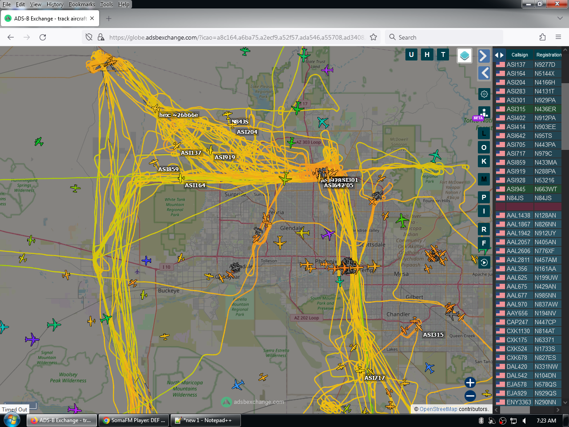The height and width of the screenshot is (427, 569).
Task: Select the ASI315 row in aircraft list
Action: tap(529, 109)
